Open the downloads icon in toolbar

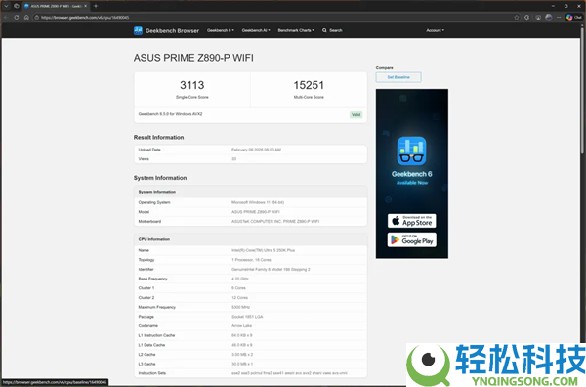tap(538, 18)
